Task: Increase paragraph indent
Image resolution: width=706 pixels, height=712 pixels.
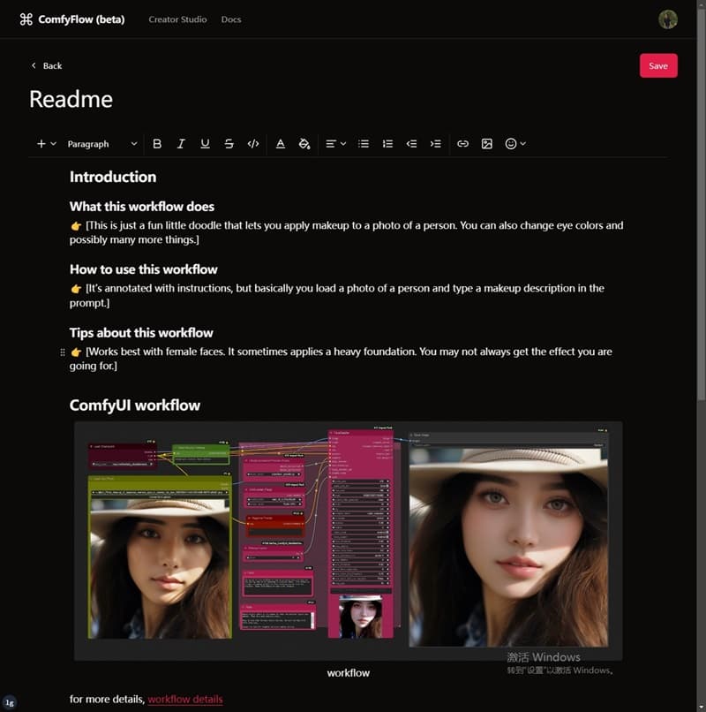Action: coord(436,144)
